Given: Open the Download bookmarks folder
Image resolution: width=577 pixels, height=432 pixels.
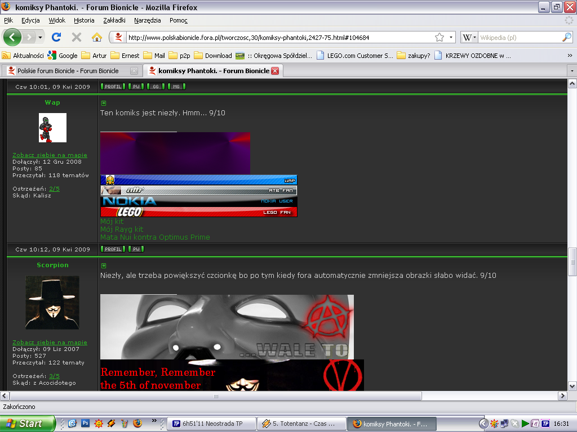Looking at the screenshot, I should click(213, 56).
